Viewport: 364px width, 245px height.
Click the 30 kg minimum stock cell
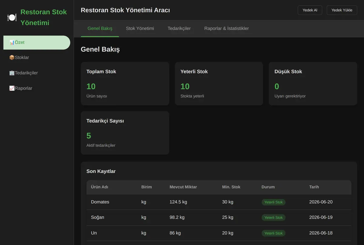click(227, 202)
